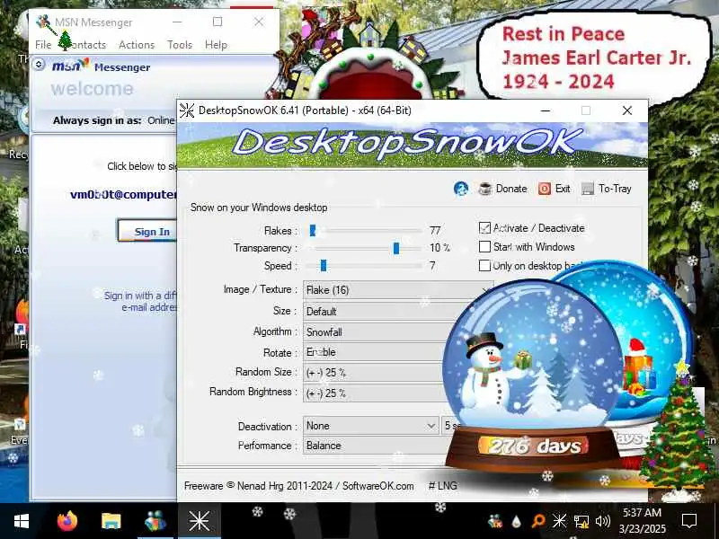The image size is (719, 539).
Task: Enable the Start with Windows checkbox
Action: [x=484, y=246]
